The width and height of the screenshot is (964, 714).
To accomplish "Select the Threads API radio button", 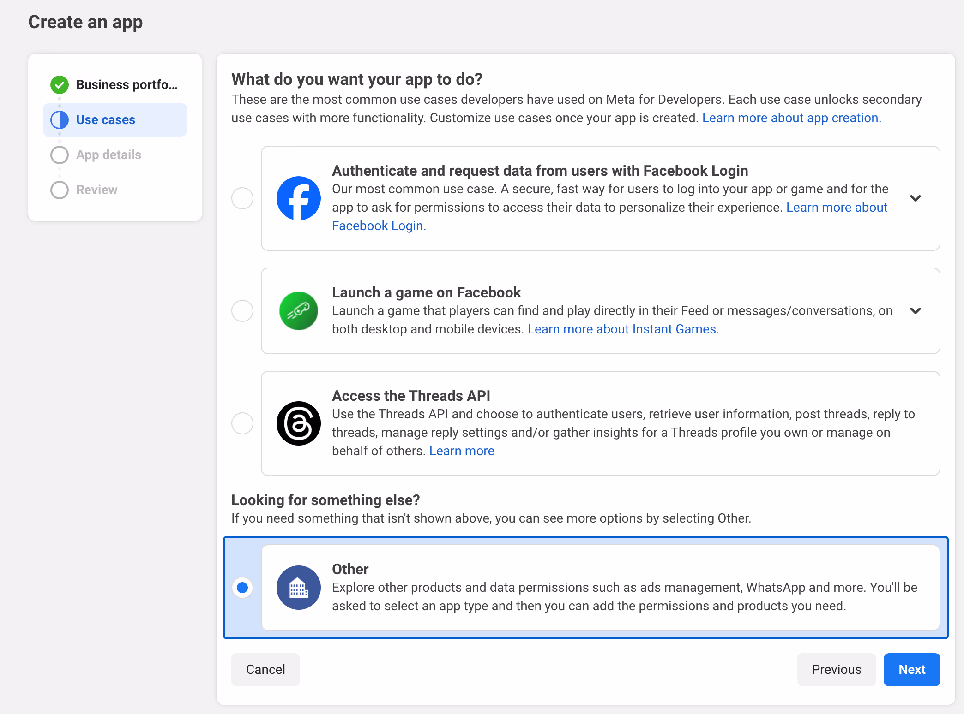I will [242, 423].
